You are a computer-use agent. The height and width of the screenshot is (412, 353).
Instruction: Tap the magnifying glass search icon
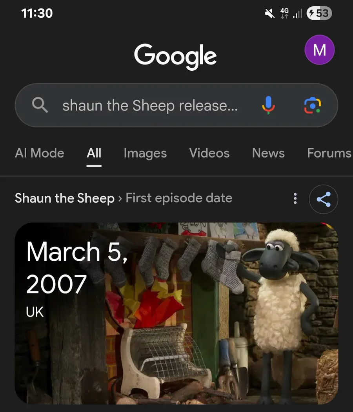(40, 105)
